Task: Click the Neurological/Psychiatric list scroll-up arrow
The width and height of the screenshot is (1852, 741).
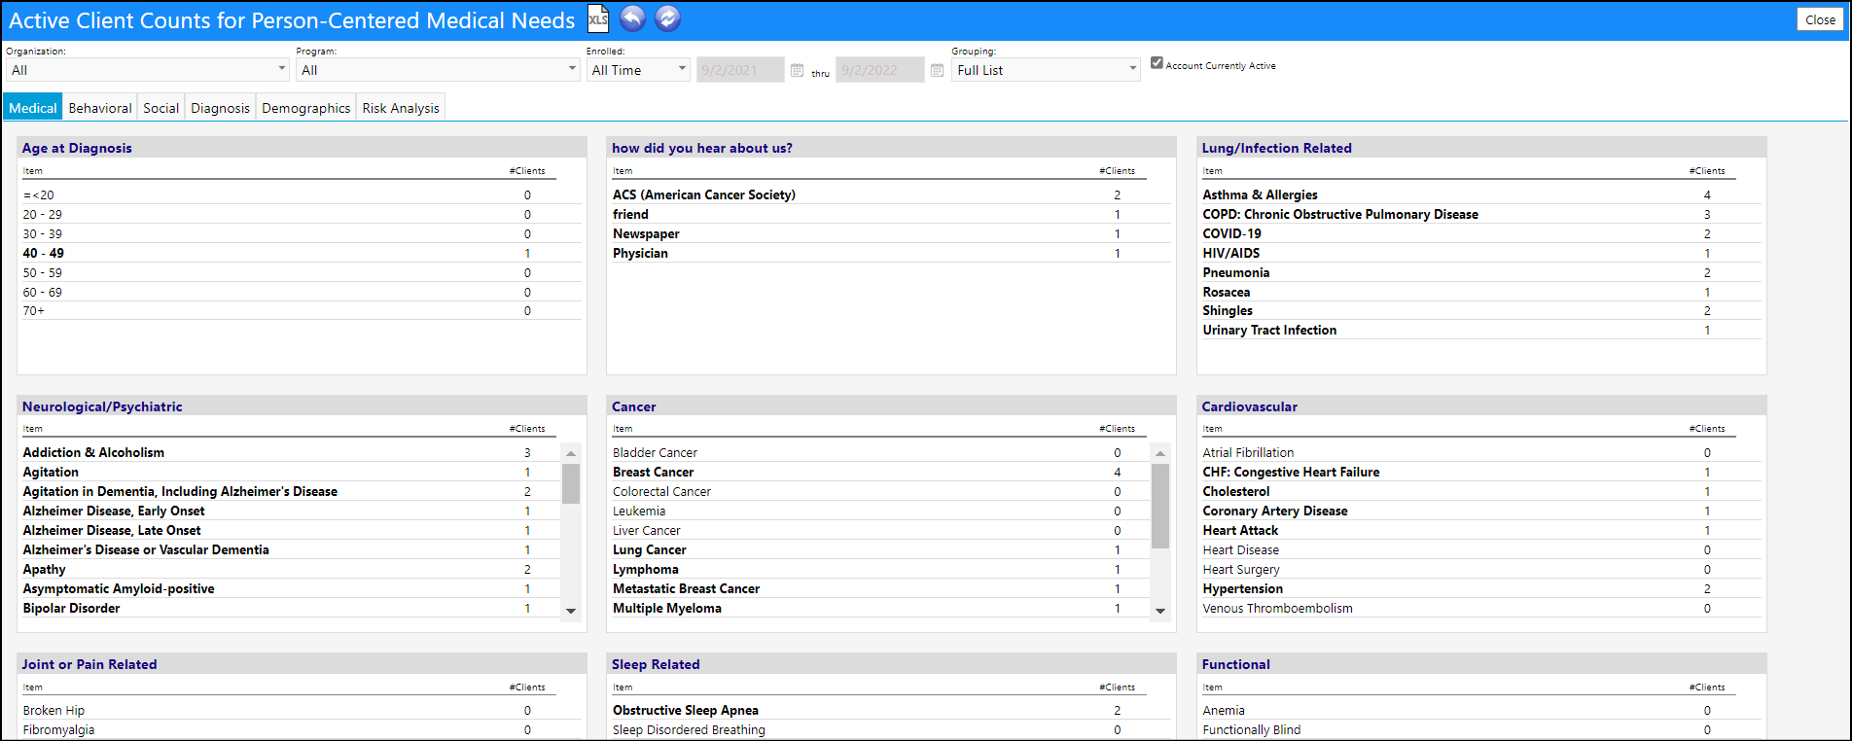Action: pyautogui.click(x=571, y=453)
